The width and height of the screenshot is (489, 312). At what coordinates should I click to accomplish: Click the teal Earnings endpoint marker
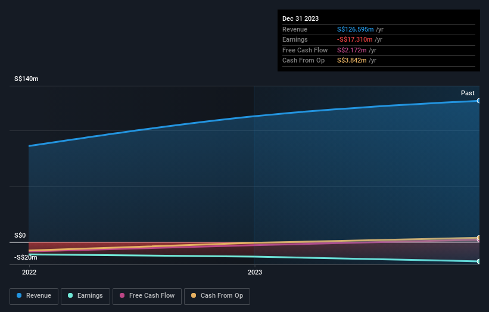(x=479, y=261)
